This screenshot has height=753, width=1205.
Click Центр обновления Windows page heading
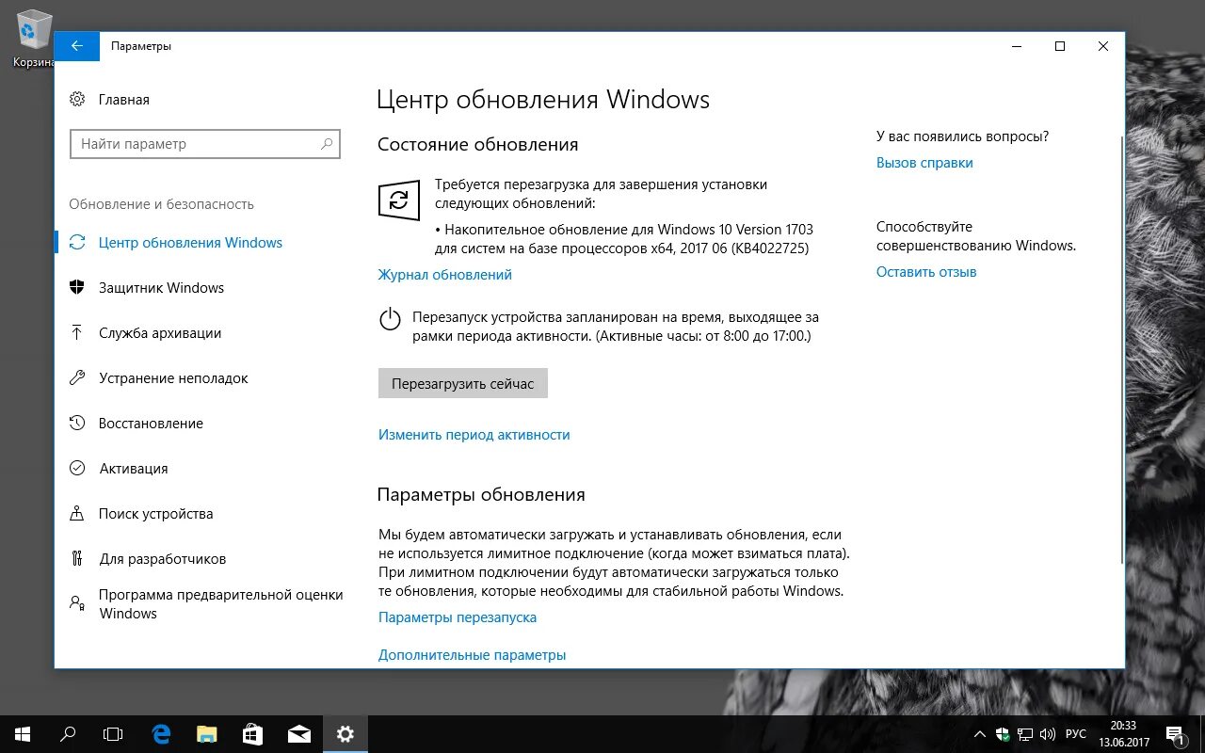543,100
